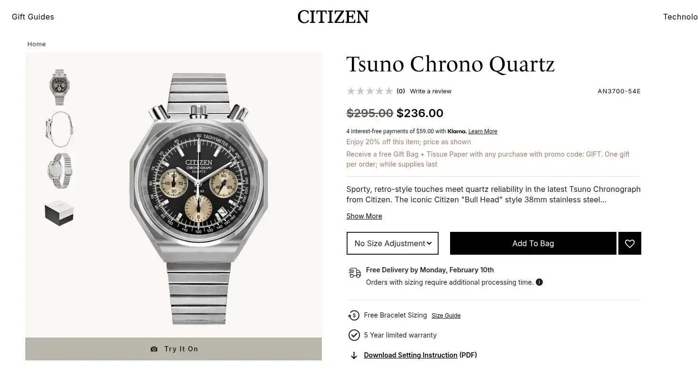
Task: Click the sizing info circle icon
Action: [539, 282]
